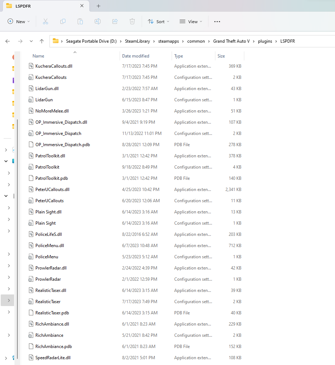Close the LSPDFR tab
335x365 pixels.
[x=82, y=6]
